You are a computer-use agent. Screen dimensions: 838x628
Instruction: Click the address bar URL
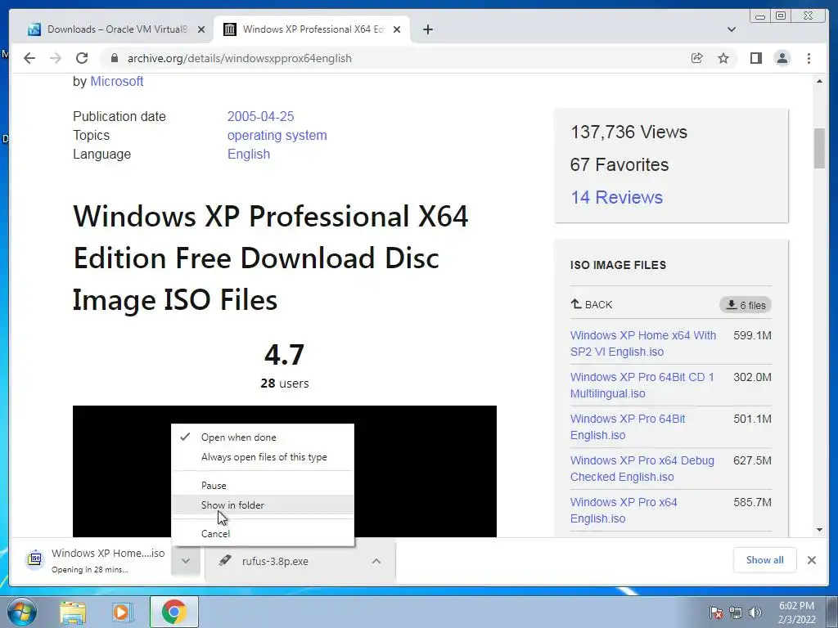pos(240,58)
